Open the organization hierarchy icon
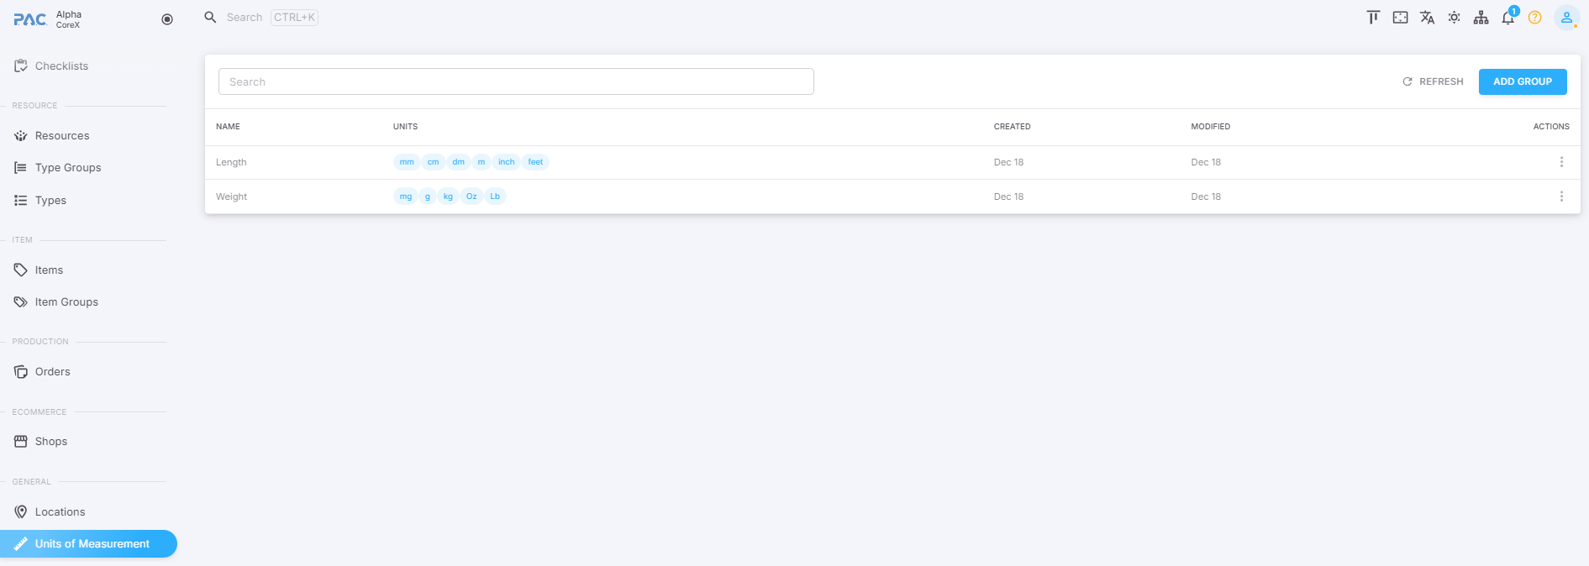 (1481, 18)
